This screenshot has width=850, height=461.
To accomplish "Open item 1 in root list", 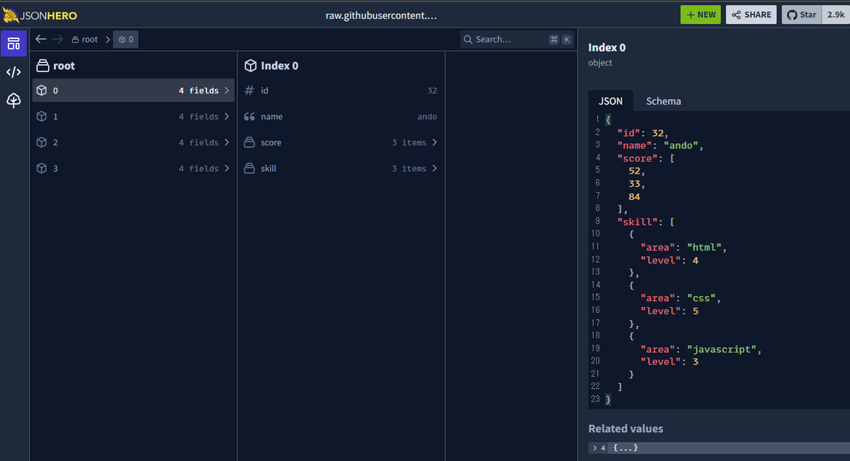I will pos(133,116).
